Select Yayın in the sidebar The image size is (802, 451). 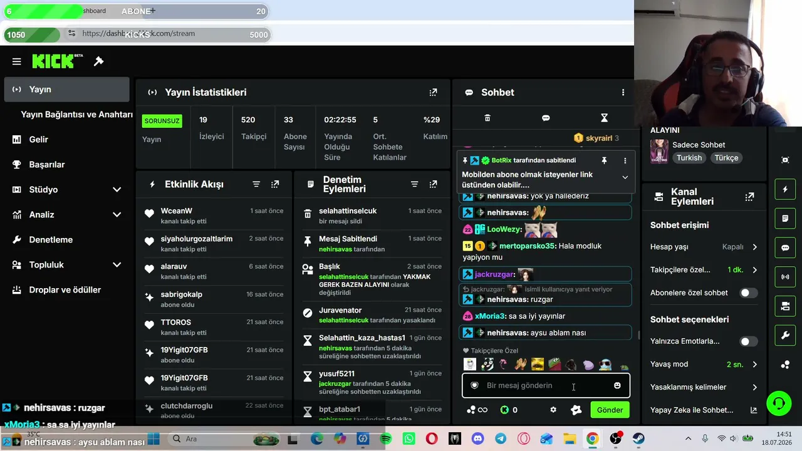tap(66, 89)
